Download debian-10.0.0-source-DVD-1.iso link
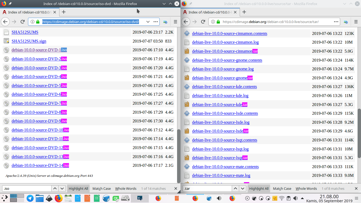Viewport: 361px width, 203px height. point(39,50)
